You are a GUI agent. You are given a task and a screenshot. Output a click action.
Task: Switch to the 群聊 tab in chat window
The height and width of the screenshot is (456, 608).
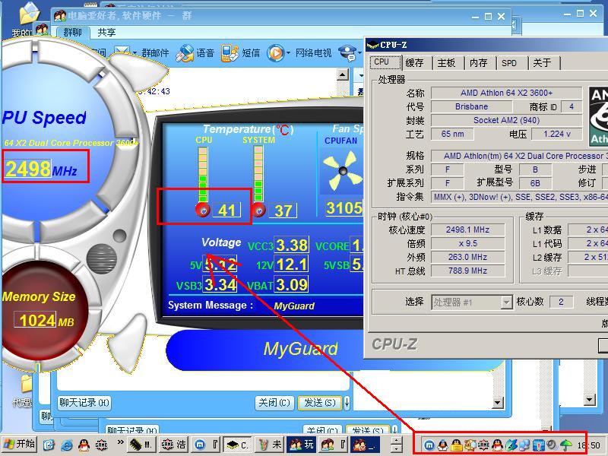click(73, 32)
